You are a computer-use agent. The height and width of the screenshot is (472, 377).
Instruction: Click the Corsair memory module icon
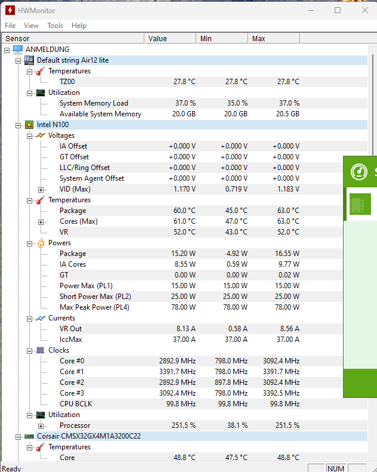click(29, 436)
